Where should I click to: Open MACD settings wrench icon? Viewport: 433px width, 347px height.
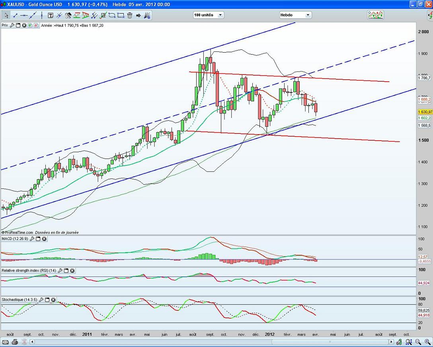32,239
